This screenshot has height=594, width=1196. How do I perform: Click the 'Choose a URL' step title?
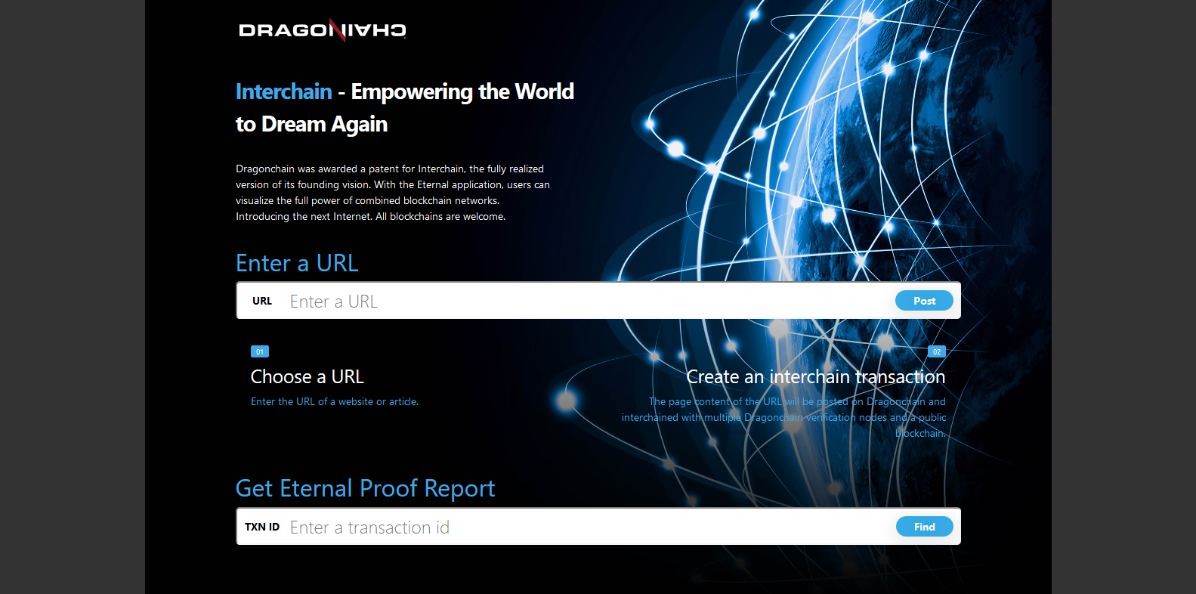click(x=307, y=376)
